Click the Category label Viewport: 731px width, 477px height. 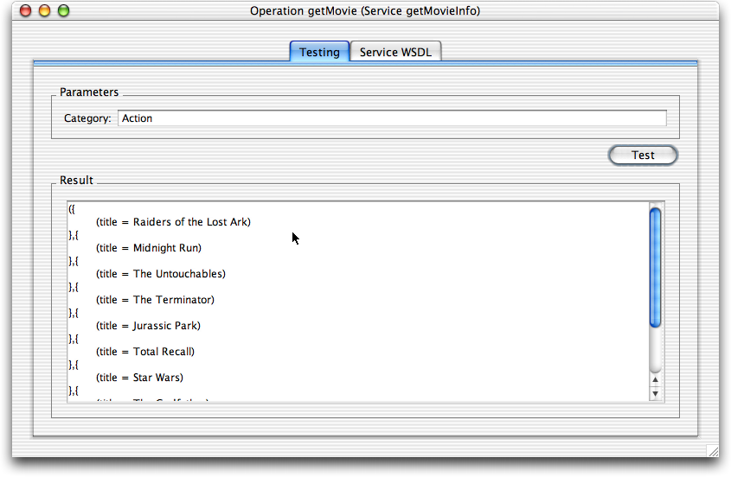[87, 118]
